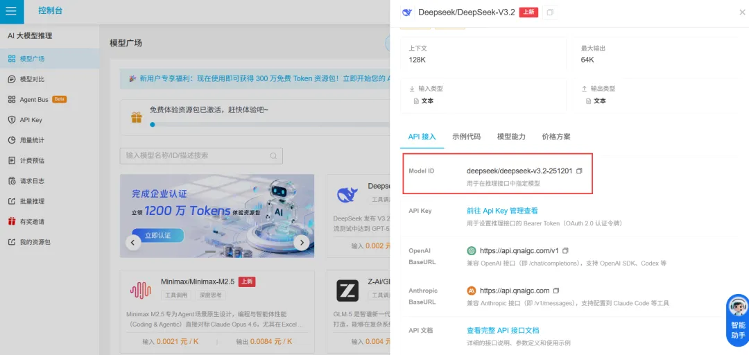The height and width of the screenshot is (355, 749).
Task: Copy the OpenAI BaseURL api.qnaigc.com/v1
Action: [566, 251]
